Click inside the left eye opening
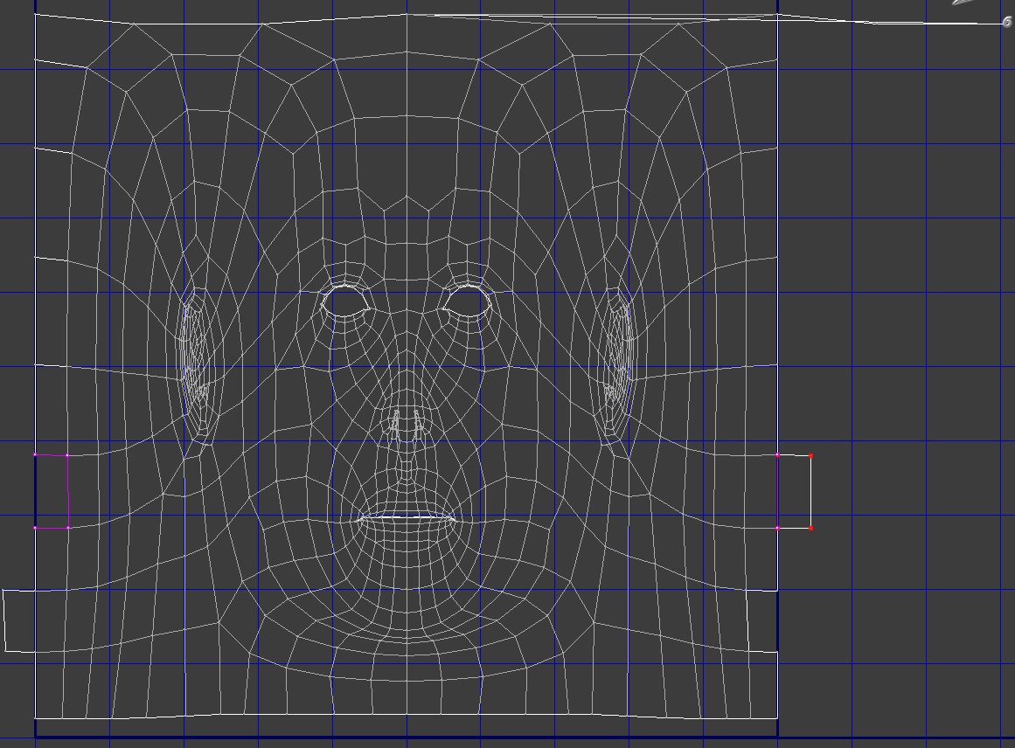The width and height of the screenshot is (1015, 748). point(347,301)
